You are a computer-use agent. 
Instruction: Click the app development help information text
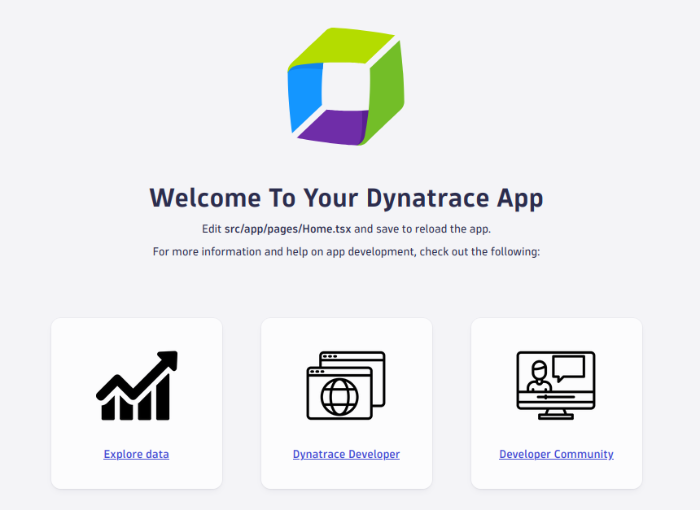[x=346, y=251]
